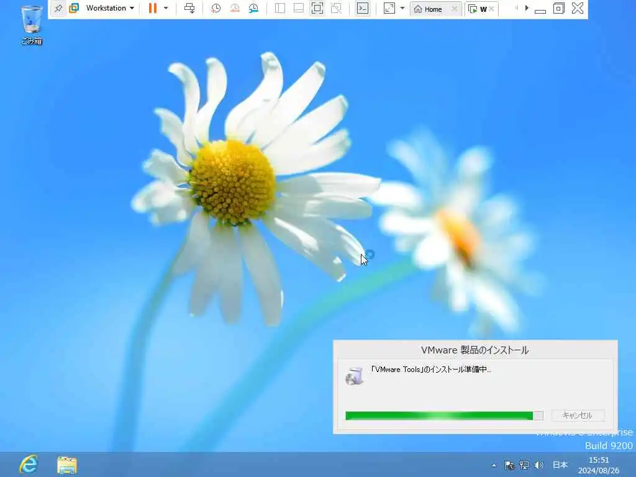
Task: Close the W virtual machine tab
Action: coord(491,9)
